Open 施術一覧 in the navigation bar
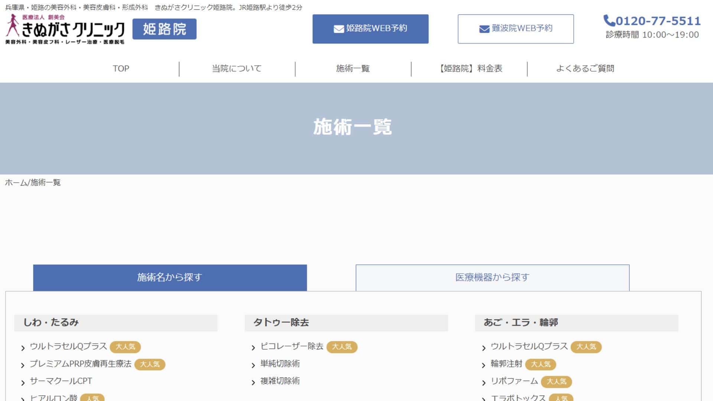This screenshot has width=713, height=401. pos(353,69)
